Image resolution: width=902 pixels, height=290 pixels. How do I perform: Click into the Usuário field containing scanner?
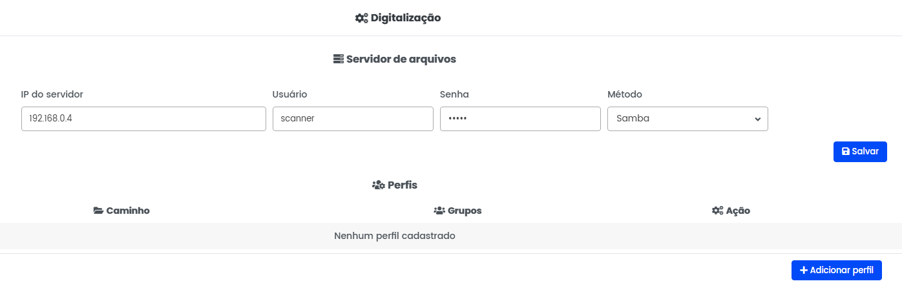coord(353,119)
